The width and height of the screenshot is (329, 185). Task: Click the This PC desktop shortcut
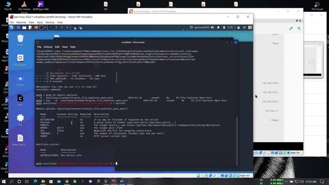click(x=8, y=6)
